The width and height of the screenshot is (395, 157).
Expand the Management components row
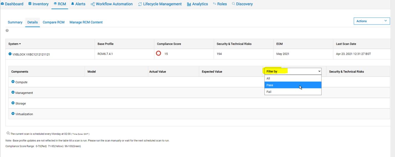click(x=13, y=93)
